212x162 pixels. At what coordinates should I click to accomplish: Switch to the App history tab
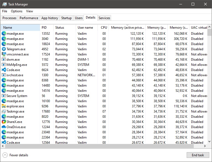[x=50, y=18]
